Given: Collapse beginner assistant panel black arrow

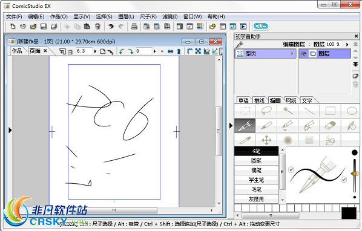Looking at the screenshot, I should point(231,126).
